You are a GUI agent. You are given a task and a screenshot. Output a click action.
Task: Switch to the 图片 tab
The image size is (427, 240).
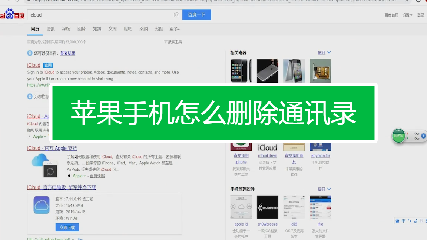point(82,29)
